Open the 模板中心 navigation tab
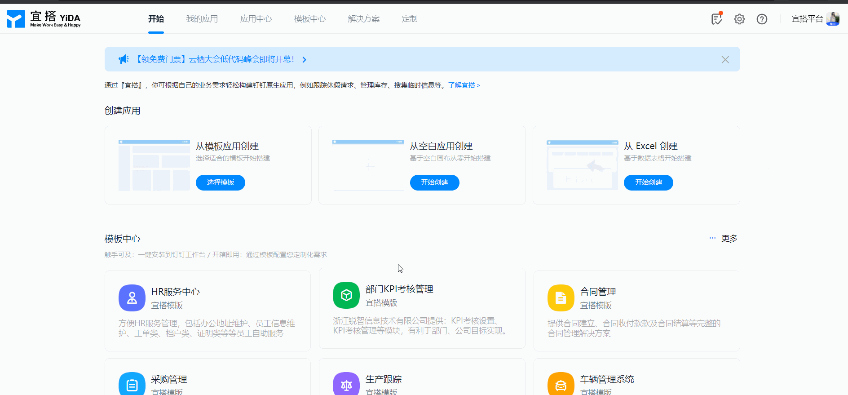Viewport: 848px width, 395px height. [x=310, y=19]
